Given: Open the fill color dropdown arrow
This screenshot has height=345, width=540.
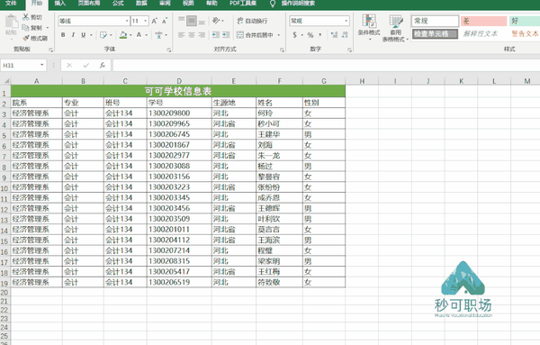Looking at the screenshot, I should pos(130,35).
